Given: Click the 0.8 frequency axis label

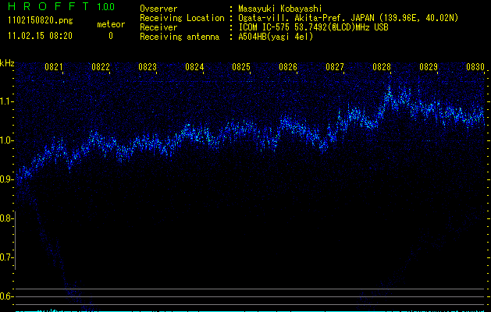Looking at the screenshot, I should pyautogui.click(x=5, y=218).
